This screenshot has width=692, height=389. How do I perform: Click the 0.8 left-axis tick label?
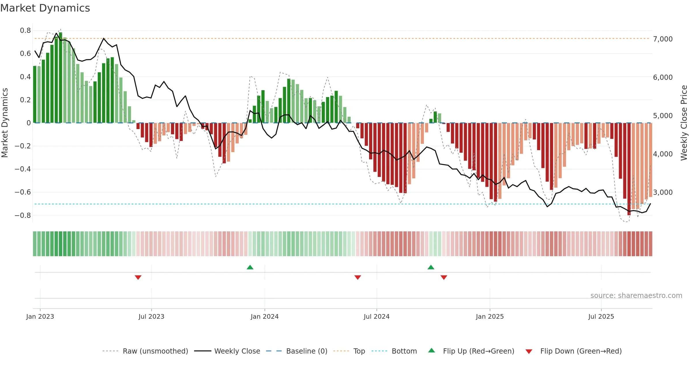click(25, 30)
